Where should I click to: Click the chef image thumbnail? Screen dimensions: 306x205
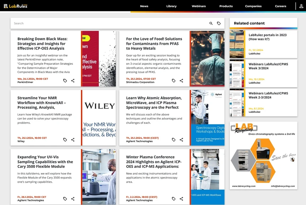[208, 59]
